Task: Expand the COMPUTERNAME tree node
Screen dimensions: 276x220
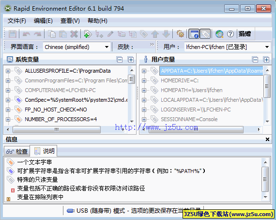Action: (8, 90)
